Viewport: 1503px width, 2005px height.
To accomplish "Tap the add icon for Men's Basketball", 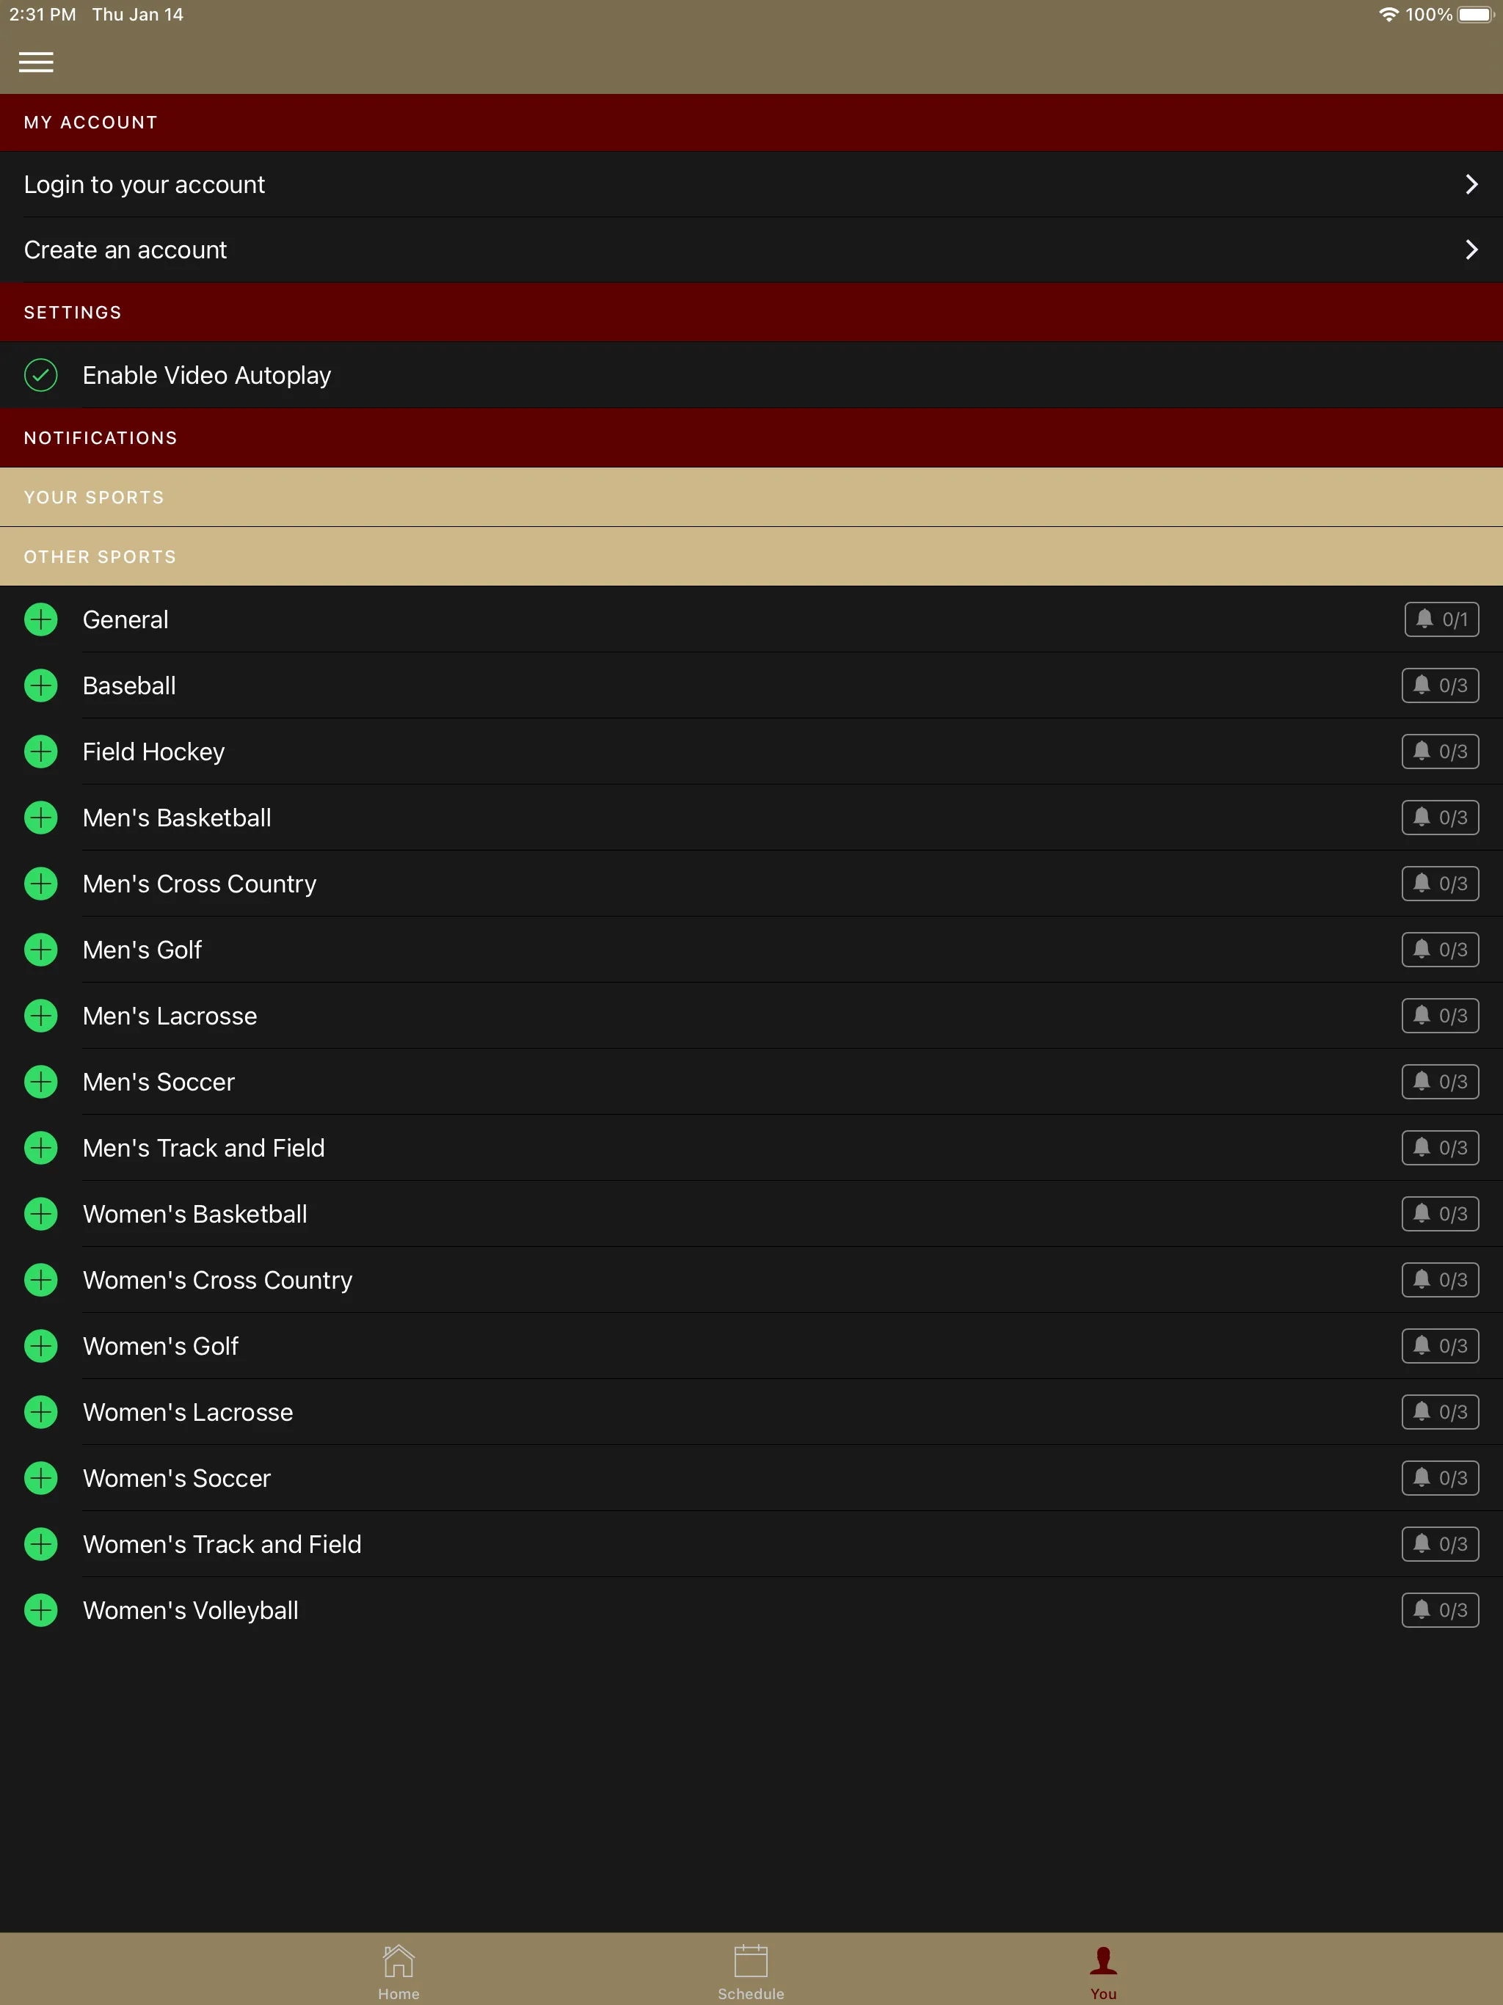I will [41, 816].
